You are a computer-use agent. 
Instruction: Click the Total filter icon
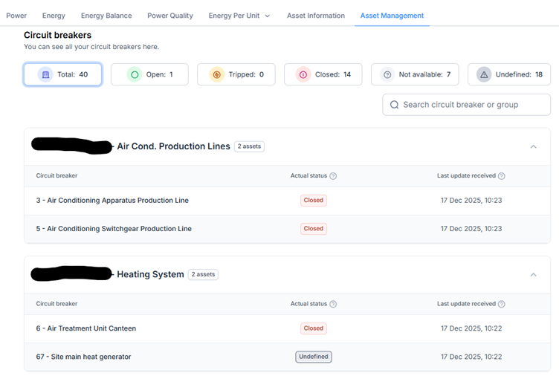[x=45, y=74]
